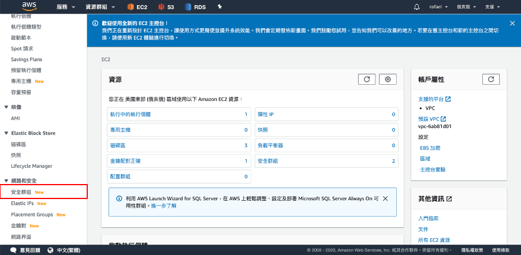This screenshot has width=521, height=255.
Task: Open 資源 panel gear settings
Action: [x=388, y=80]
